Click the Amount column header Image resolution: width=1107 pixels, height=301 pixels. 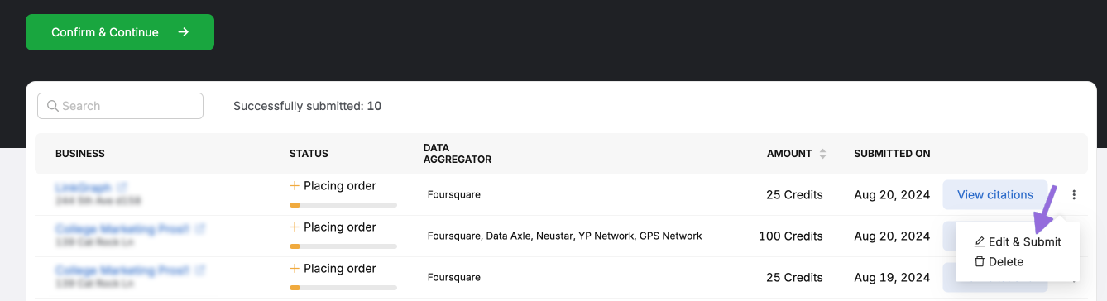[789, 154]
